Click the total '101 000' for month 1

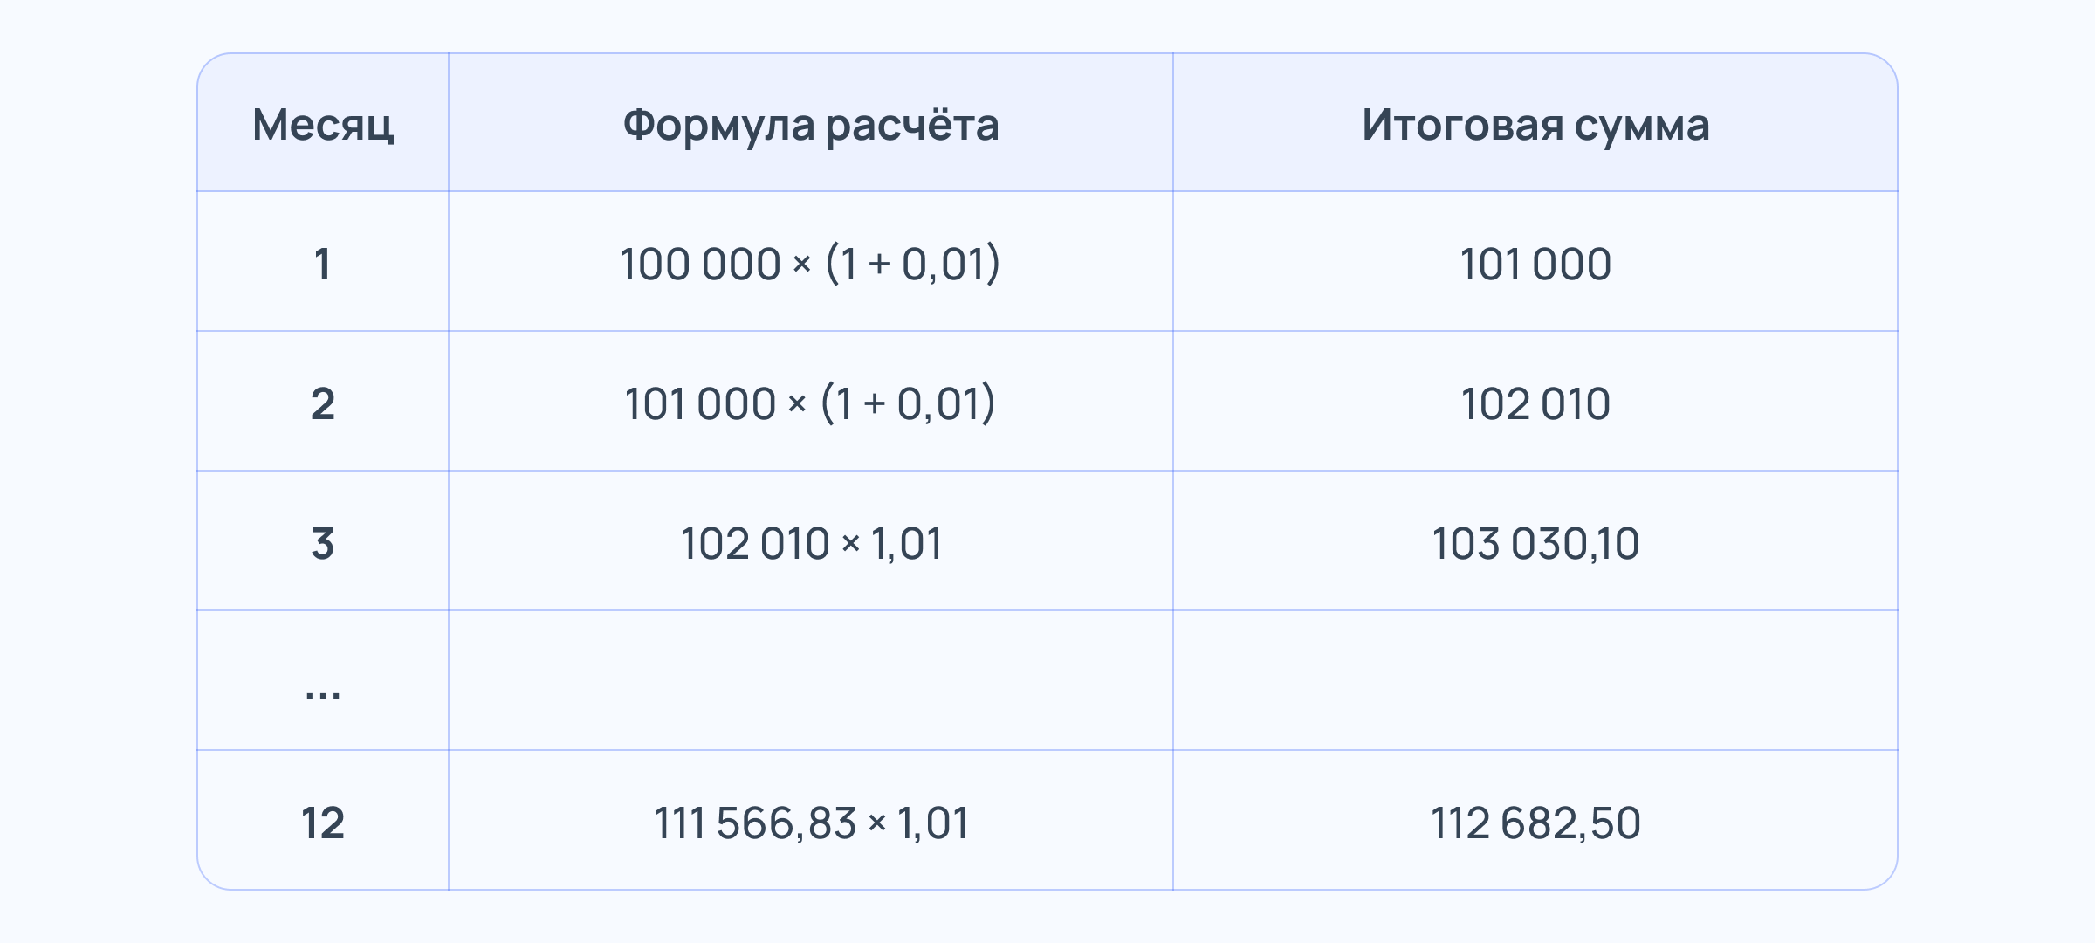1535,264
